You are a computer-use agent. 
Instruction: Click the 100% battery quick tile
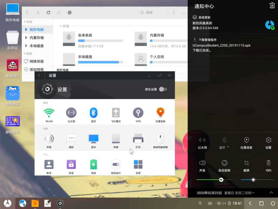(x=269, y=166)
